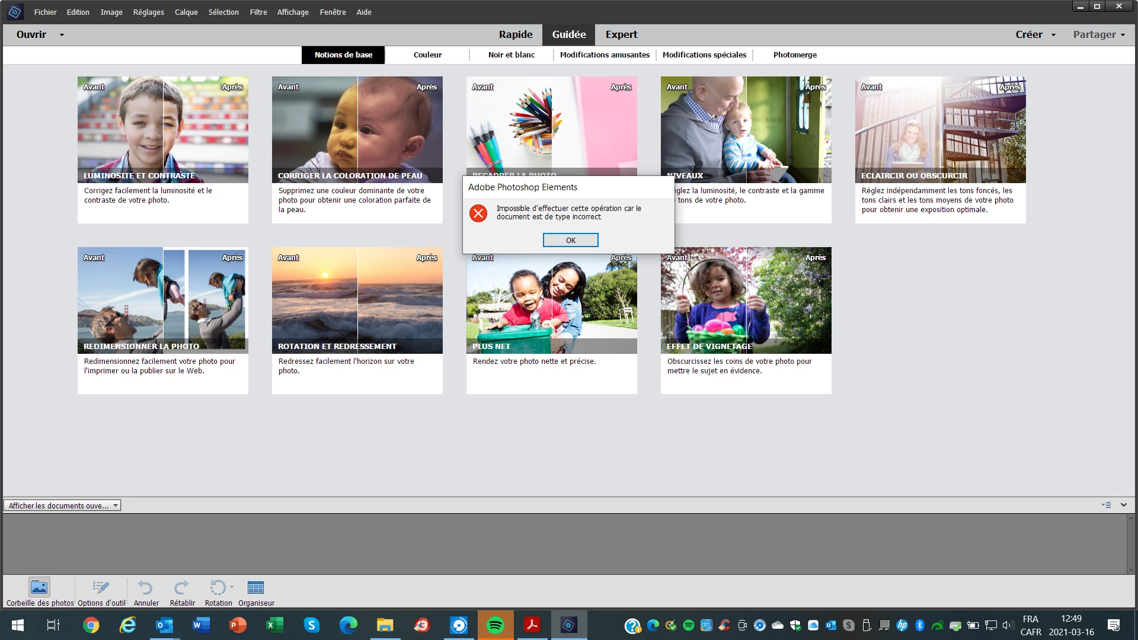Open the Photo Bin (Corbeille des photos)

click(39, 587)
